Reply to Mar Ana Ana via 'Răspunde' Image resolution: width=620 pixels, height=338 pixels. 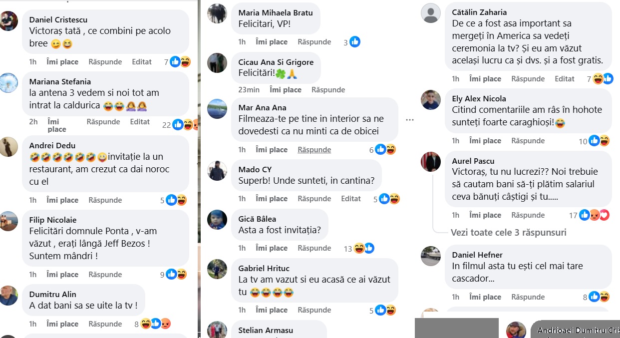[x=314, y=150]
